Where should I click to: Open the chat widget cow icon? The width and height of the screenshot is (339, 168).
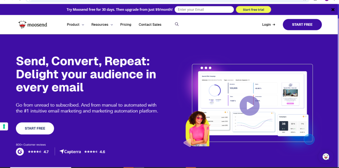tap(326, 157)
